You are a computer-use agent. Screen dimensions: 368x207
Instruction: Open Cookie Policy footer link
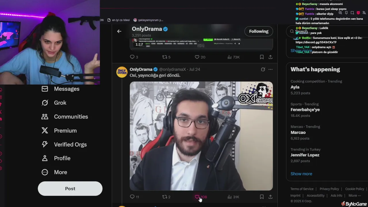(x=354, y=189)
